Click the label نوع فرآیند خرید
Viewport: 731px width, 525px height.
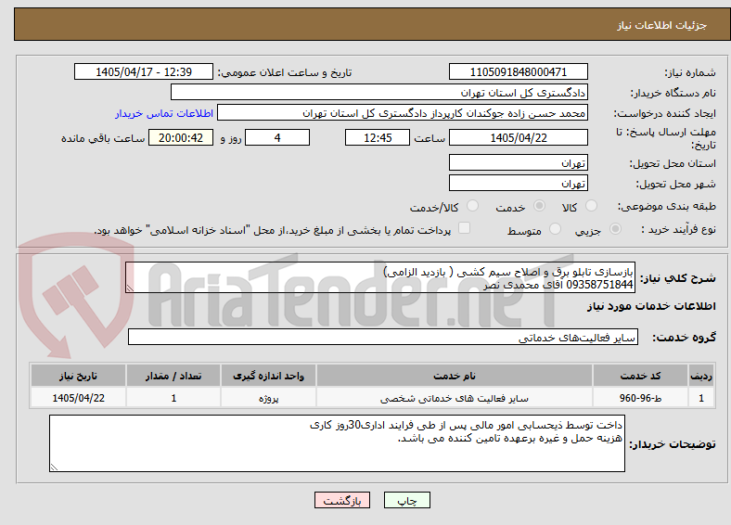(679, 229)
